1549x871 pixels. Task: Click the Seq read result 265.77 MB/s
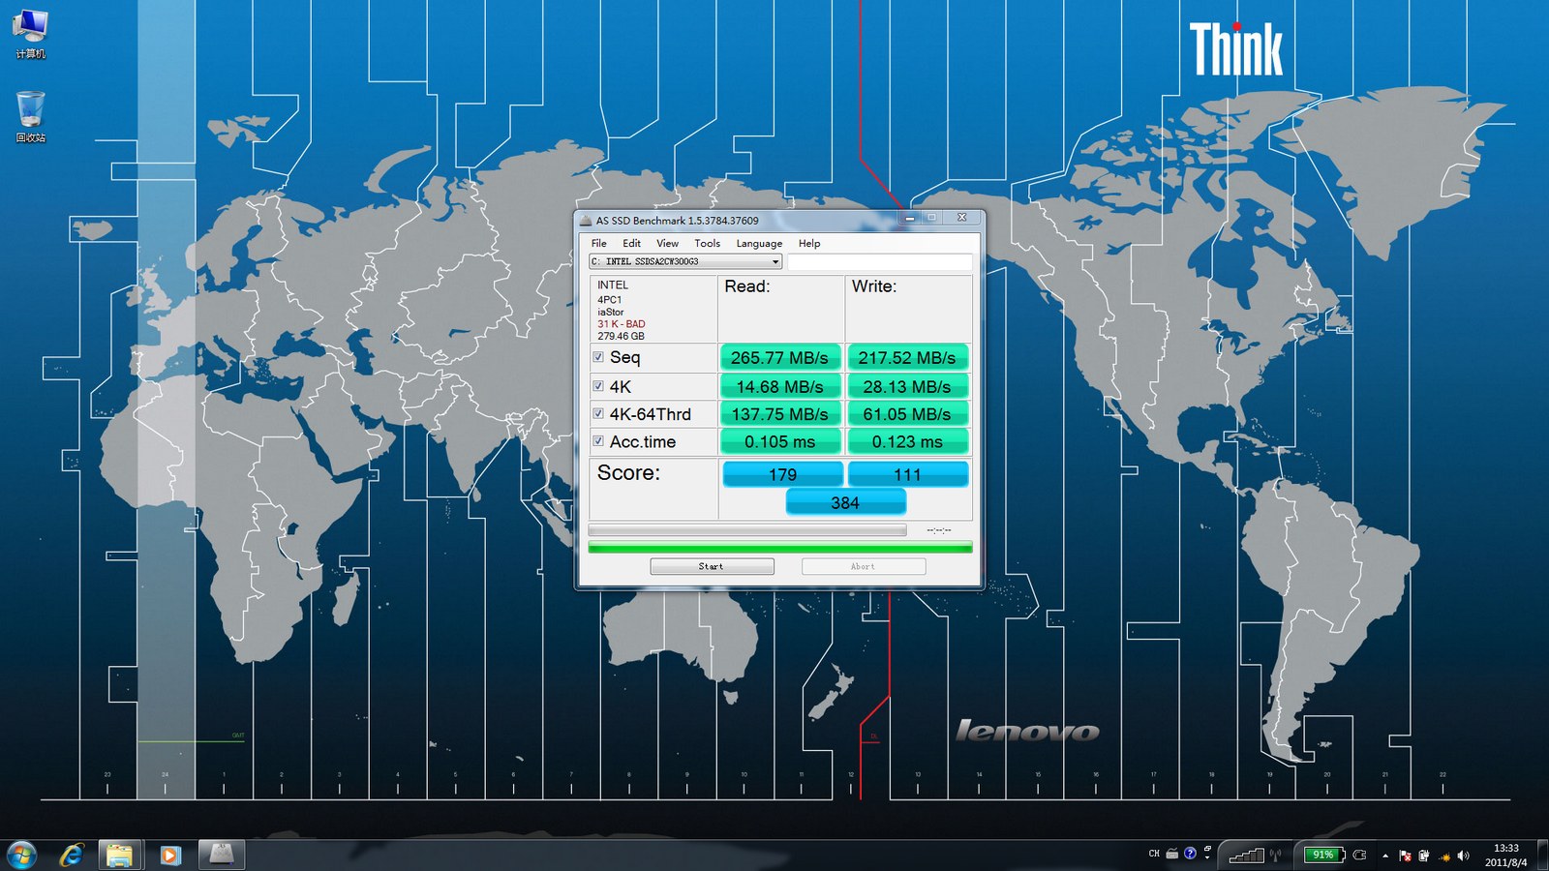click(x=780, y=357)
